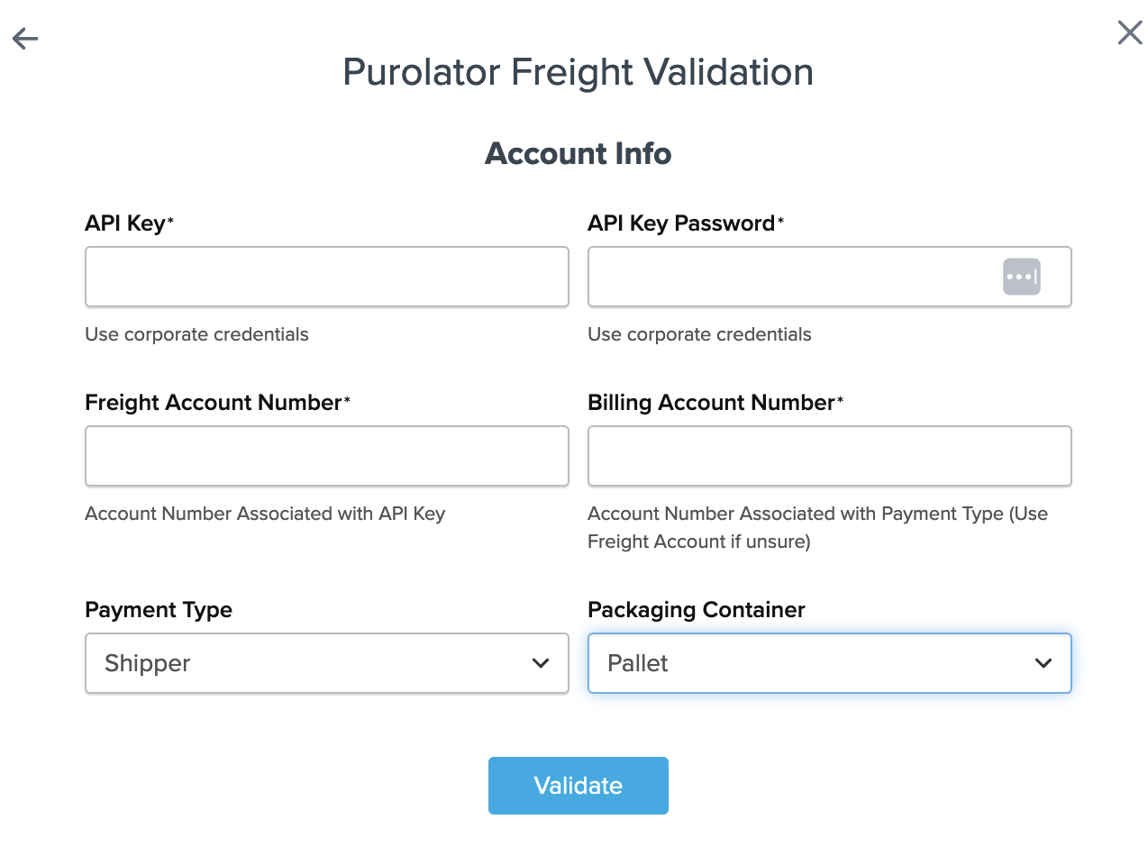Click into the API Key Password field
The image size is (1148, 865).
(793, 277)
